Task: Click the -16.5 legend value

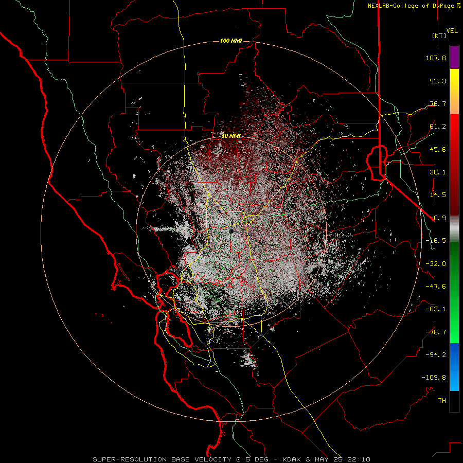Action: click(436, 241)
